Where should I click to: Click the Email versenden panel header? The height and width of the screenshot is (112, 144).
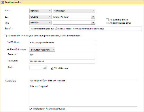point(72,2)
